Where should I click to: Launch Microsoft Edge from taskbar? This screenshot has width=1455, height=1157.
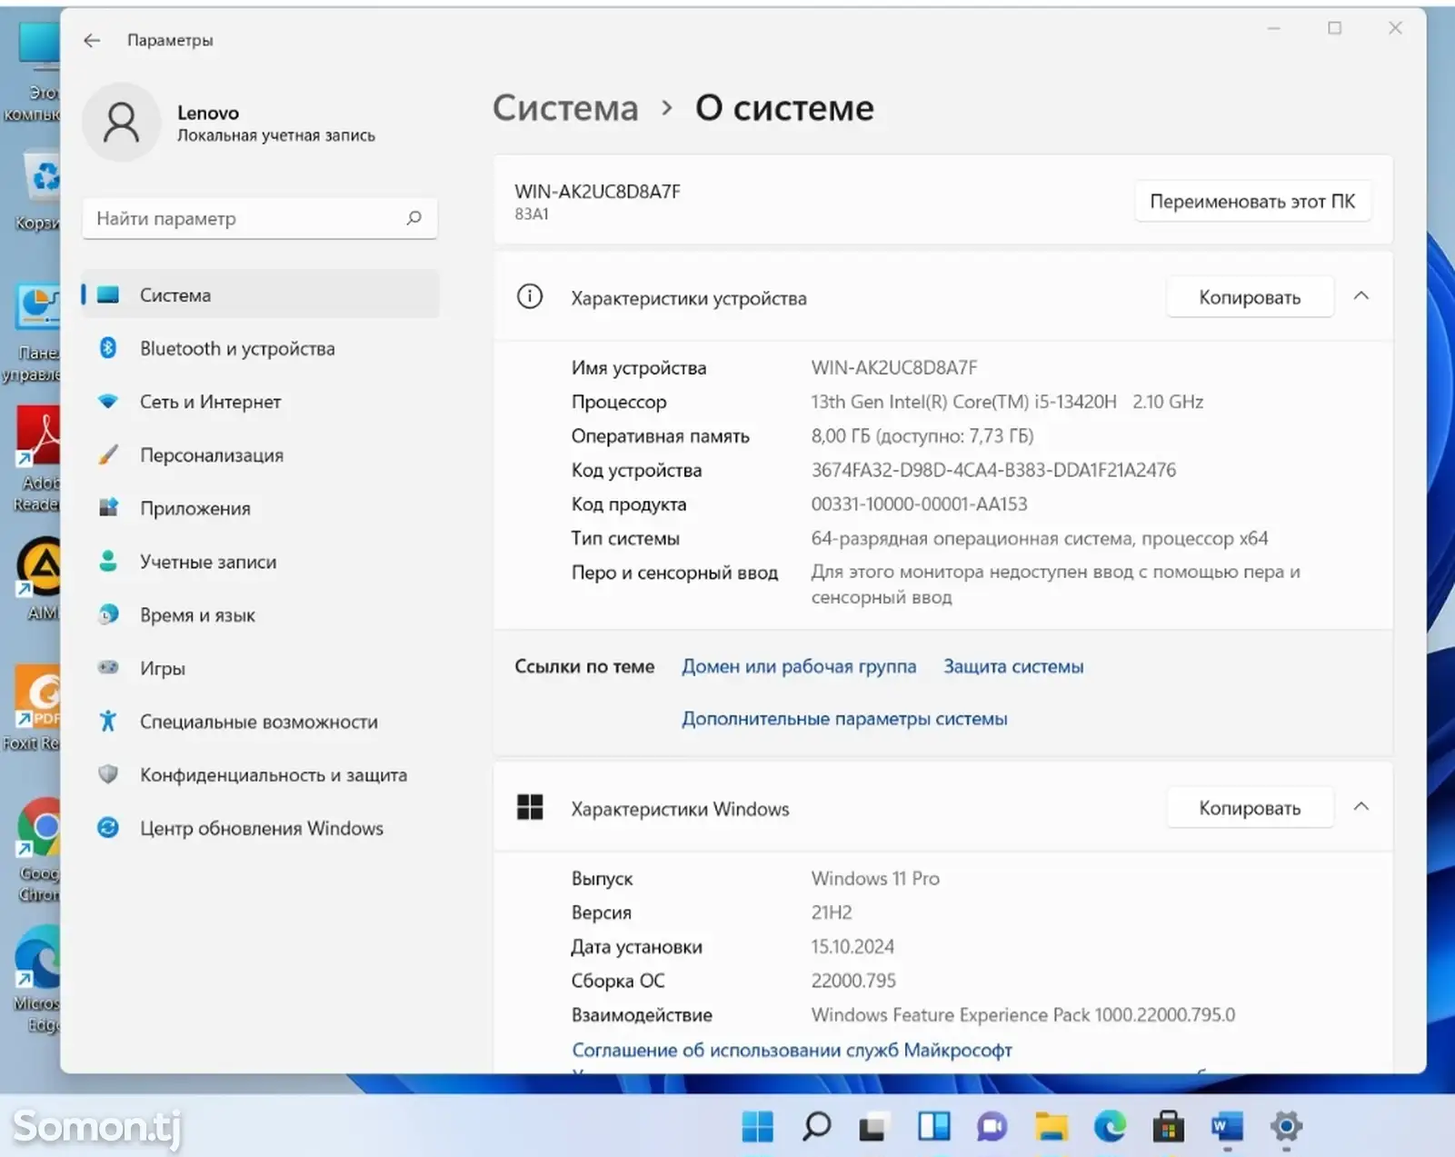1110,1127
